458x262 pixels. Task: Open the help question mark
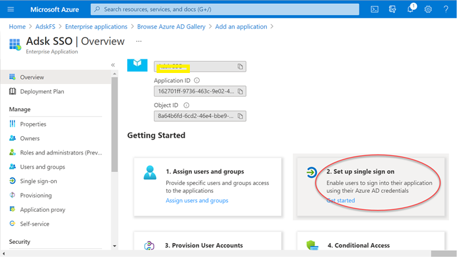click(446, 9)
